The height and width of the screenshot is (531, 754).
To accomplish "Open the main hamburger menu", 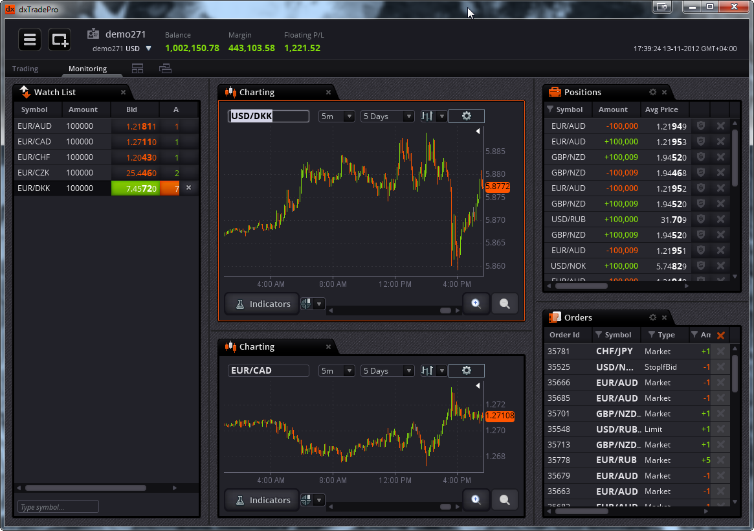I will (x=30, y=40).
